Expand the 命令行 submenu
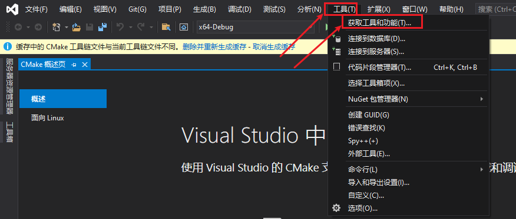 point(482,170)
